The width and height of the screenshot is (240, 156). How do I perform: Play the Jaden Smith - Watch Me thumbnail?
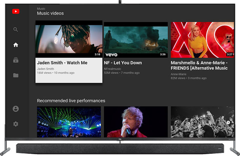click(x=69, y=39)
